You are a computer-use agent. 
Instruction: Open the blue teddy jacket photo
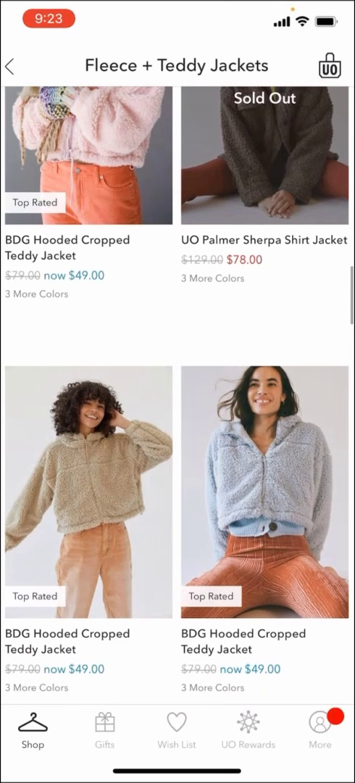(x=264, y=492)
